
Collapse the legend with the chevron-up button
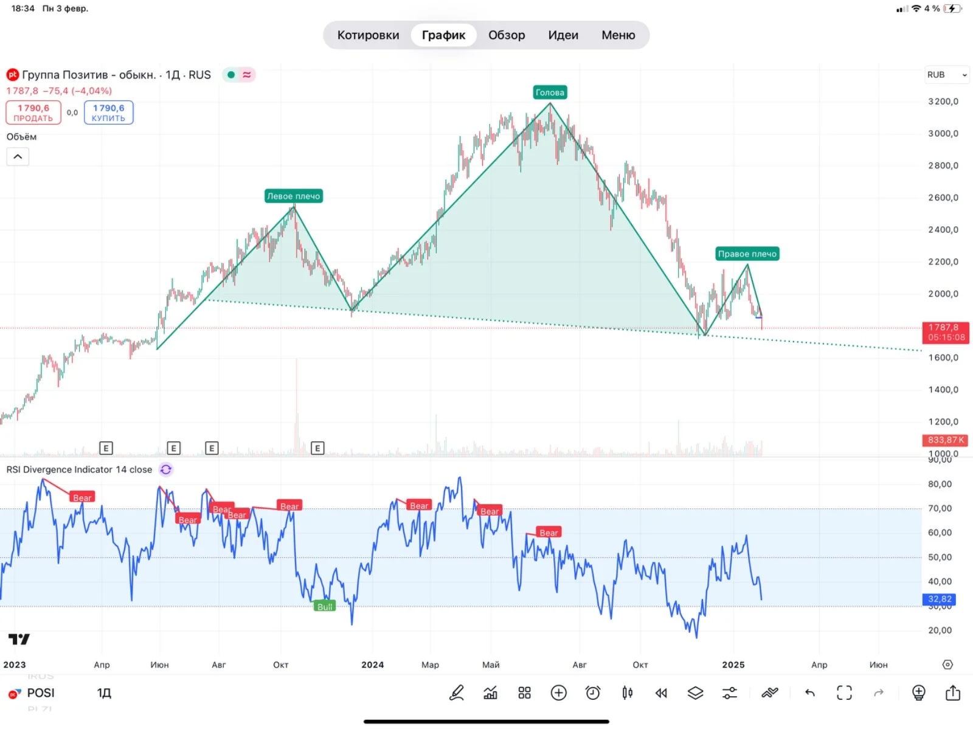18,157
